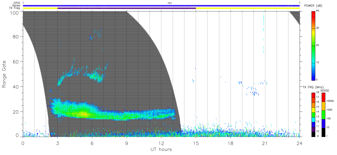The image size is (337, 155).
Task: Click the CPID value 151
Action: 170,3
